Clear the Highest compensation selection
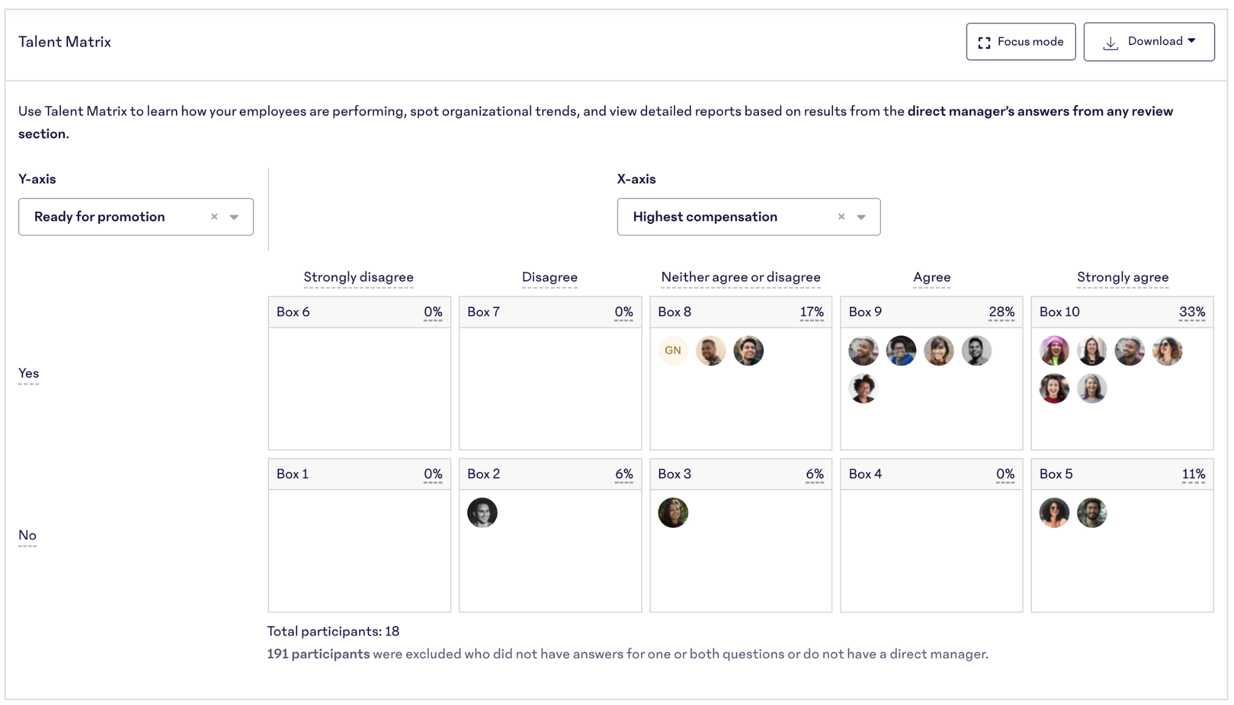 pos(841,217)
